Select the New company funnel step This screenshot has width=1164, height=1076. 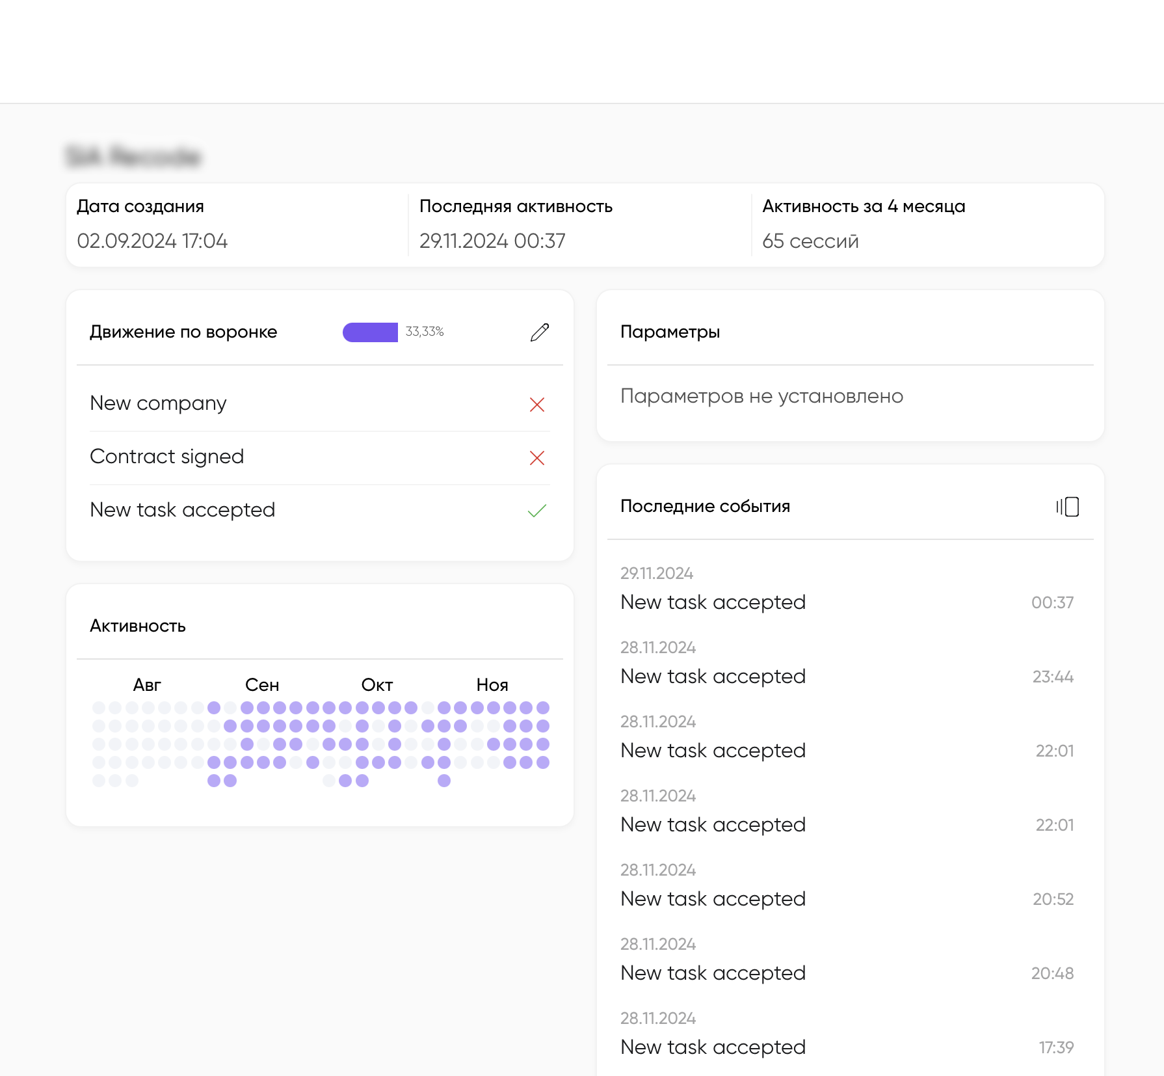[158, 403]
